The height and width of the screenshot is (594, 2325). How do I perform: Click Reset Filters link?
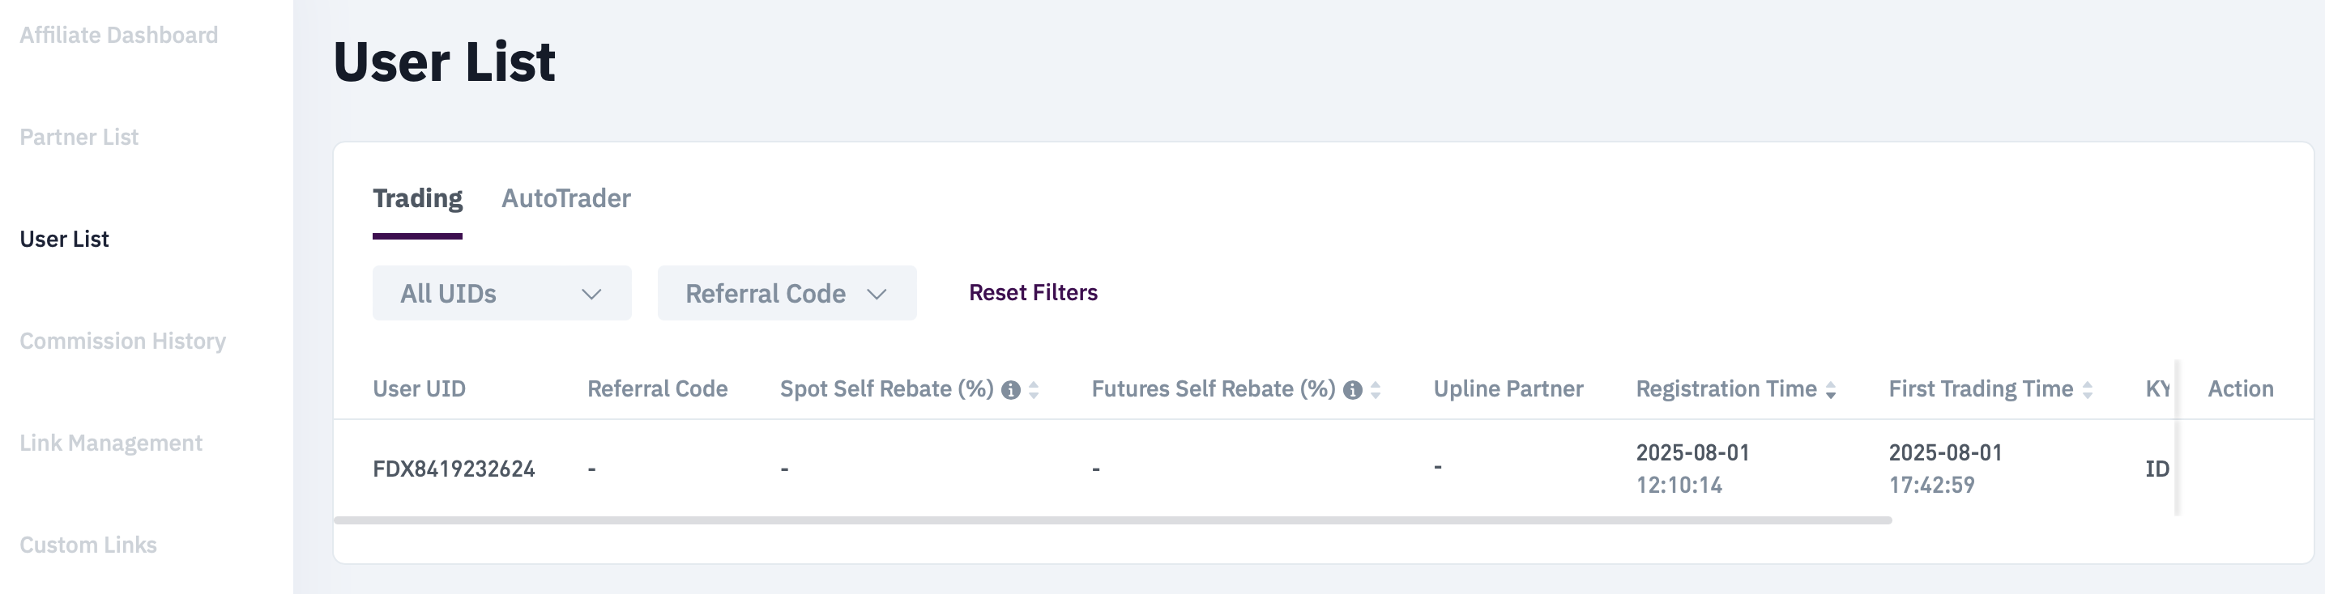1033,293
